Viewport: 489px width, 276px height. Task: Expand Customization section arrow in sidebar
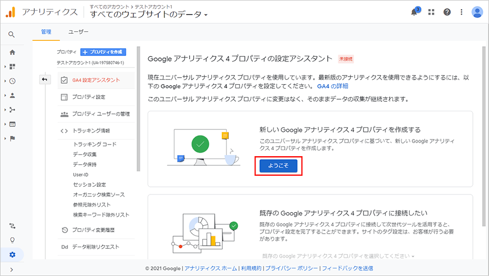pyautogui.click(x=6, y=66)
